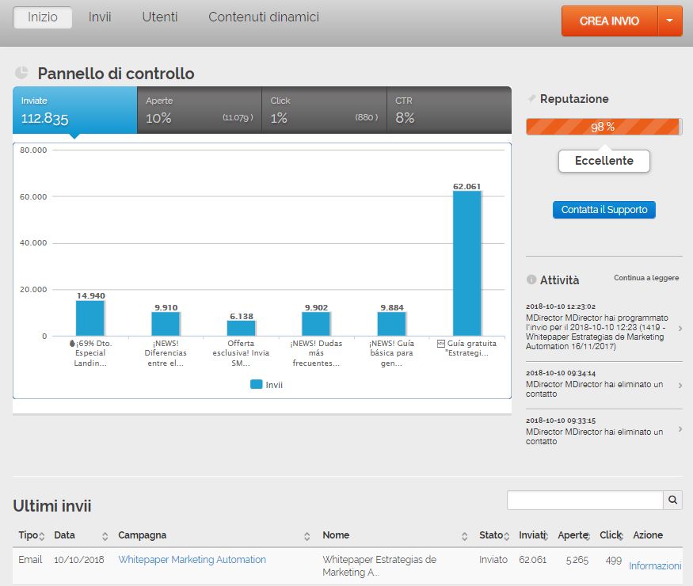Viewport: 693px width, 586px height.
Task: Toggle the Invii legend swatch
Action: point(257,384)
